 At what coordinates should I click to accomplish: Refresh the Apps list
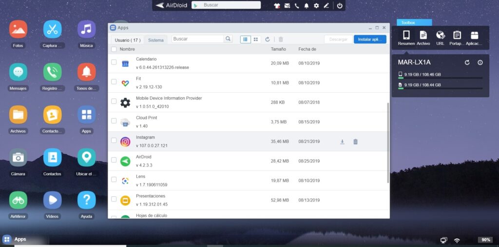(268, 39)
